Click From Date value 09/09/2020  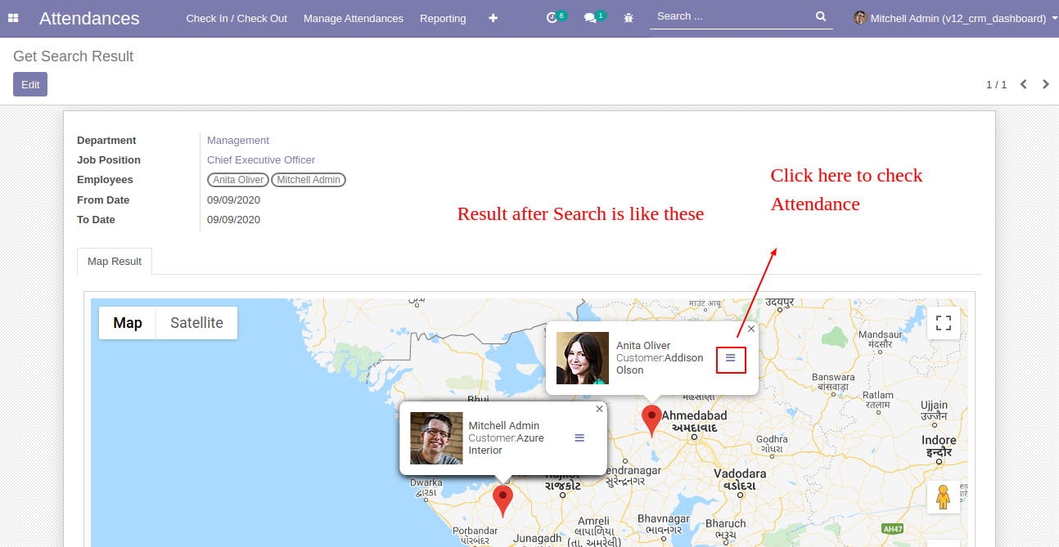tap(233, 200)
